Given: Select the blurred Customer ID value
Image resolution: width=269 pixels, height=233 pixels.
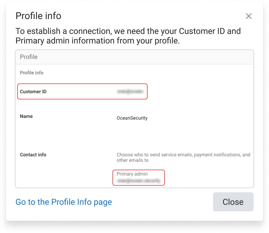Looking at the screenshot, I should coord(130,91).
